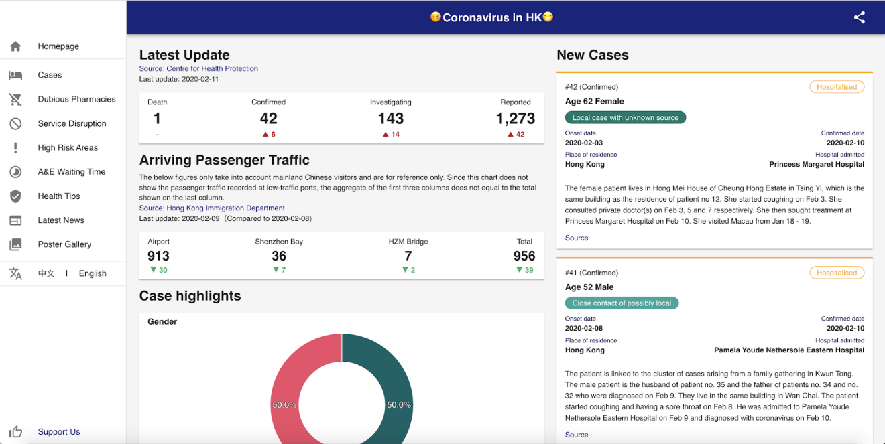Click the thumbs-up Support Us icon

pos(15,432)
